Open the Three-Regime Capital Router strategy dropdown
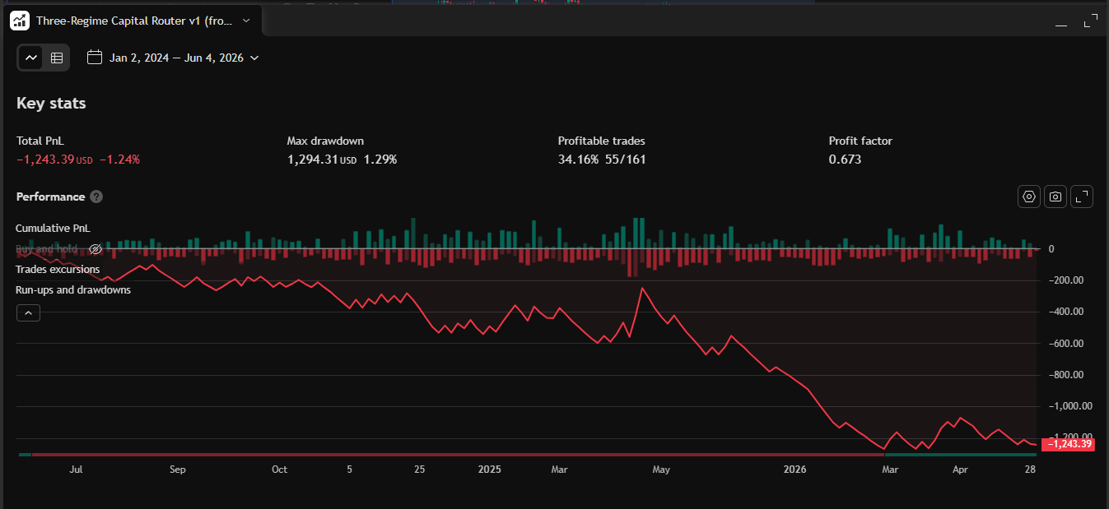Image resolution: width=1109 pixels, height=509 pixels. pyautogui.click(x=245, y=21)
